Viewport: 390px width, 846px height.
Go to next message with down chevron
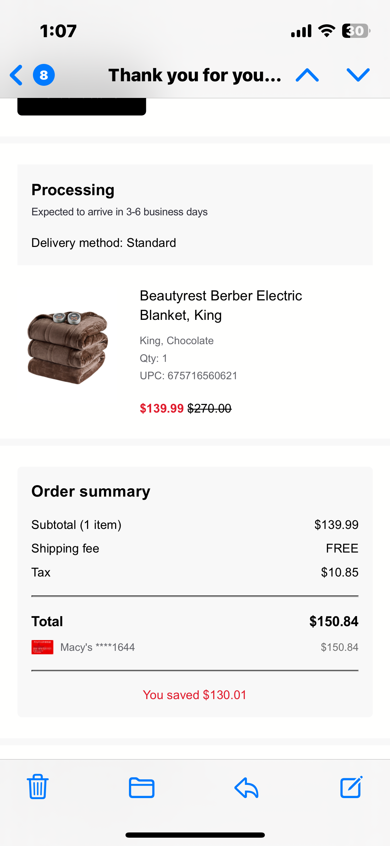coord(358,75)
